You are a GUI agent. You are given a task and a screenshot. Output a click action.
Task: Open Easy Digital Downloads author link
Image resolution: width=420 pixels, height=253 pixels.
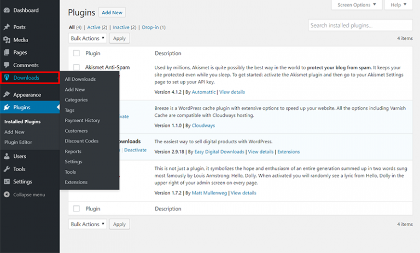pos(219,151)
